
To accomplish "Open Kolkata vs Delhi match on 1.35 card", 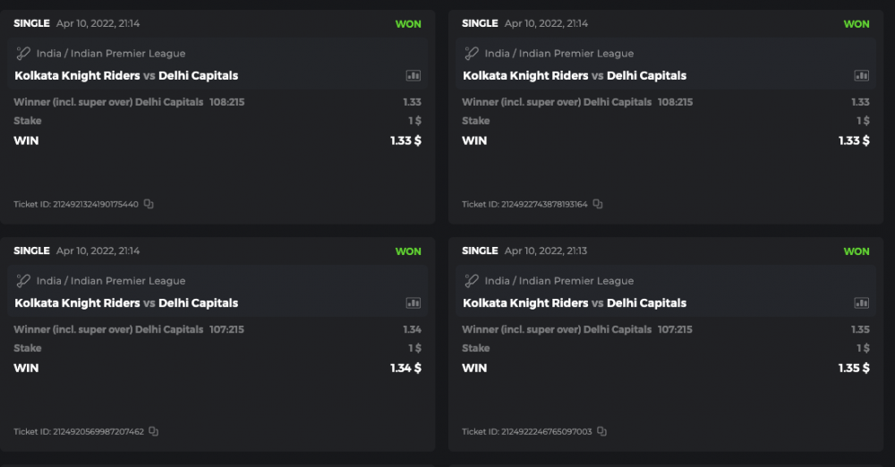I will [x=574, y=303].
